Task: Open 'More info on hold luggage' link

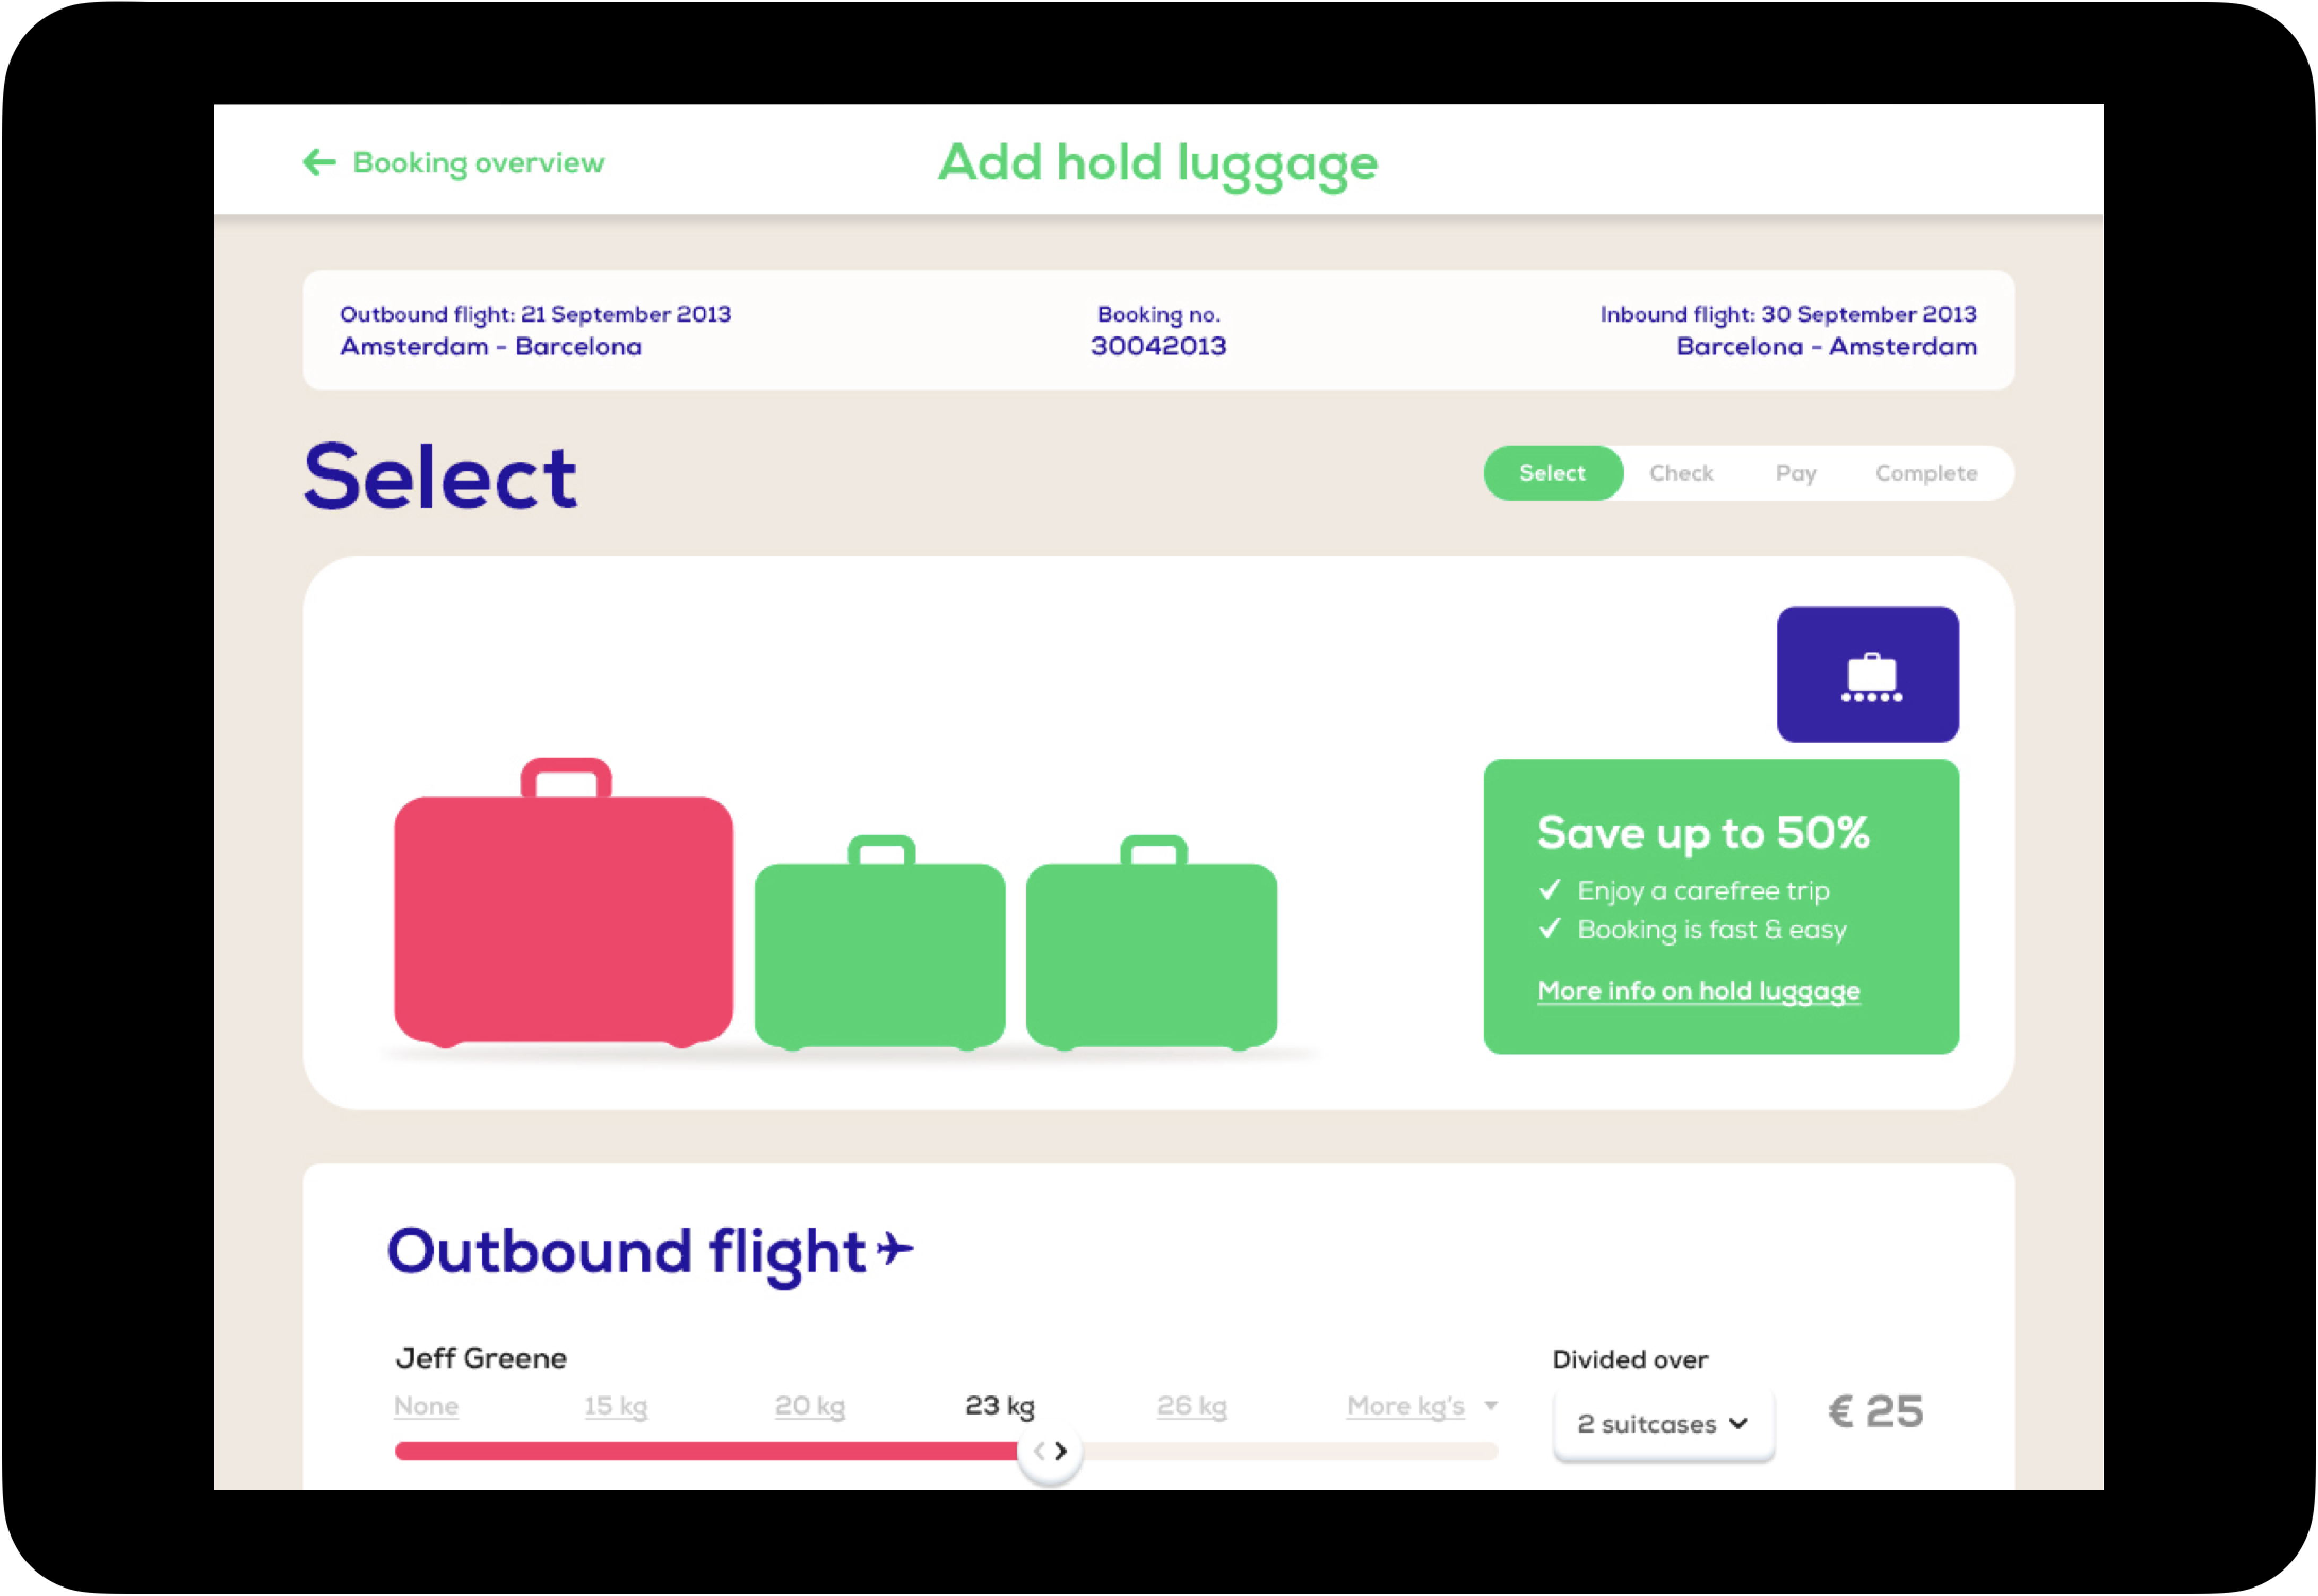Action: point(1698,991)
